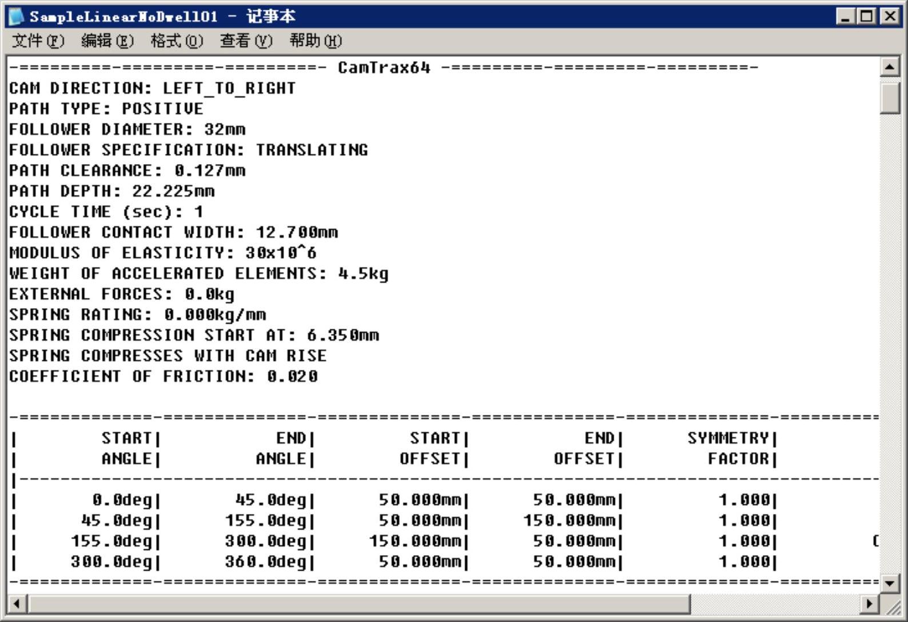Click the CYCLE TIME (sec) line
The height and width of the screenshot is (622, 908).
click(x=106, y=212)
